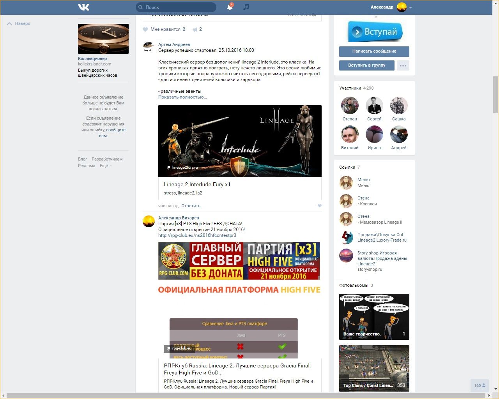This screenshot has height=399, width=499.
Task: Open the Разработчикам footer link
Action: click(107, 159)
